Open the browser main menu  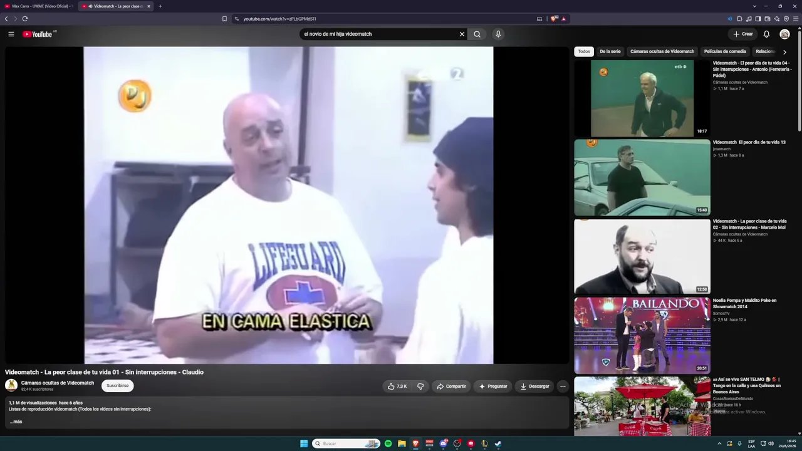click(x=796, y=19)
